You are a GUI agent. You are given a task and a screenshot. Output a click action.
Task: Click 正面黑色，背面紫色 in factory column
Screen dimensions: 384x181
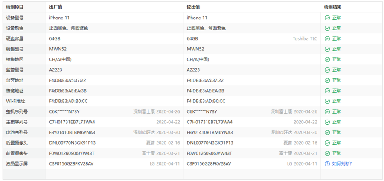(x=69, y=28)
